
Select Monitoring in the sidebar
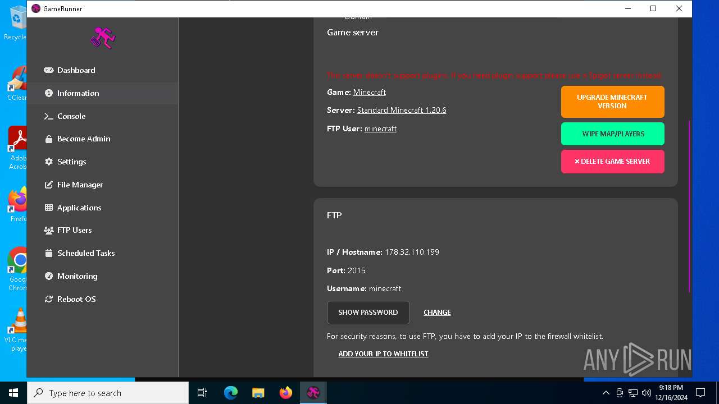coord(102,276)
